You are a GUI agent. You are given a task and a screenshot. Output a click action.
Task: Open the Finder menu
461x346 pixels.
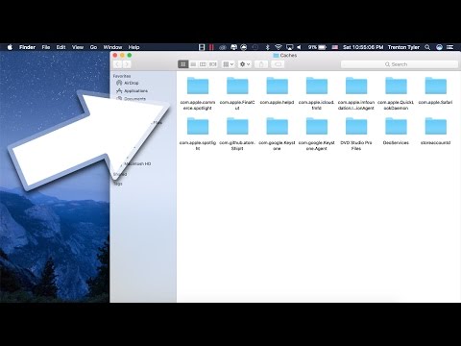pos(27,47)
